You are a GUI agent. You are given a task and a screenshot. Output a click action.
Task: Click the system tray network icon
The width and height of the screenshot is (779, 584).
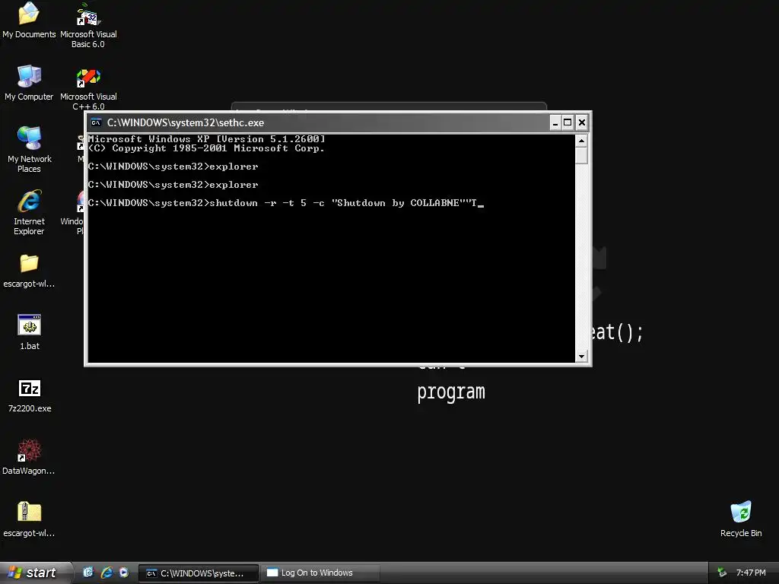[722, 573]
